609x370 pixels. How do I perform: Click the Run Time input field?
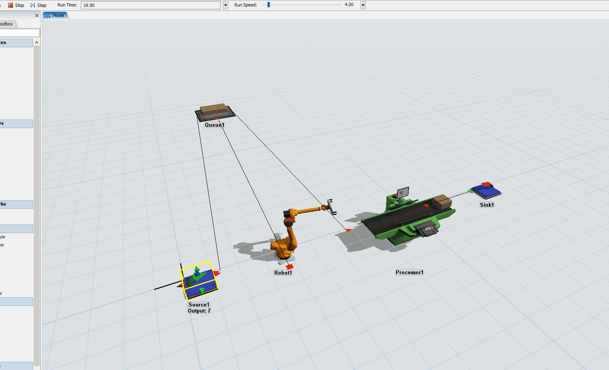click(151, 5)
